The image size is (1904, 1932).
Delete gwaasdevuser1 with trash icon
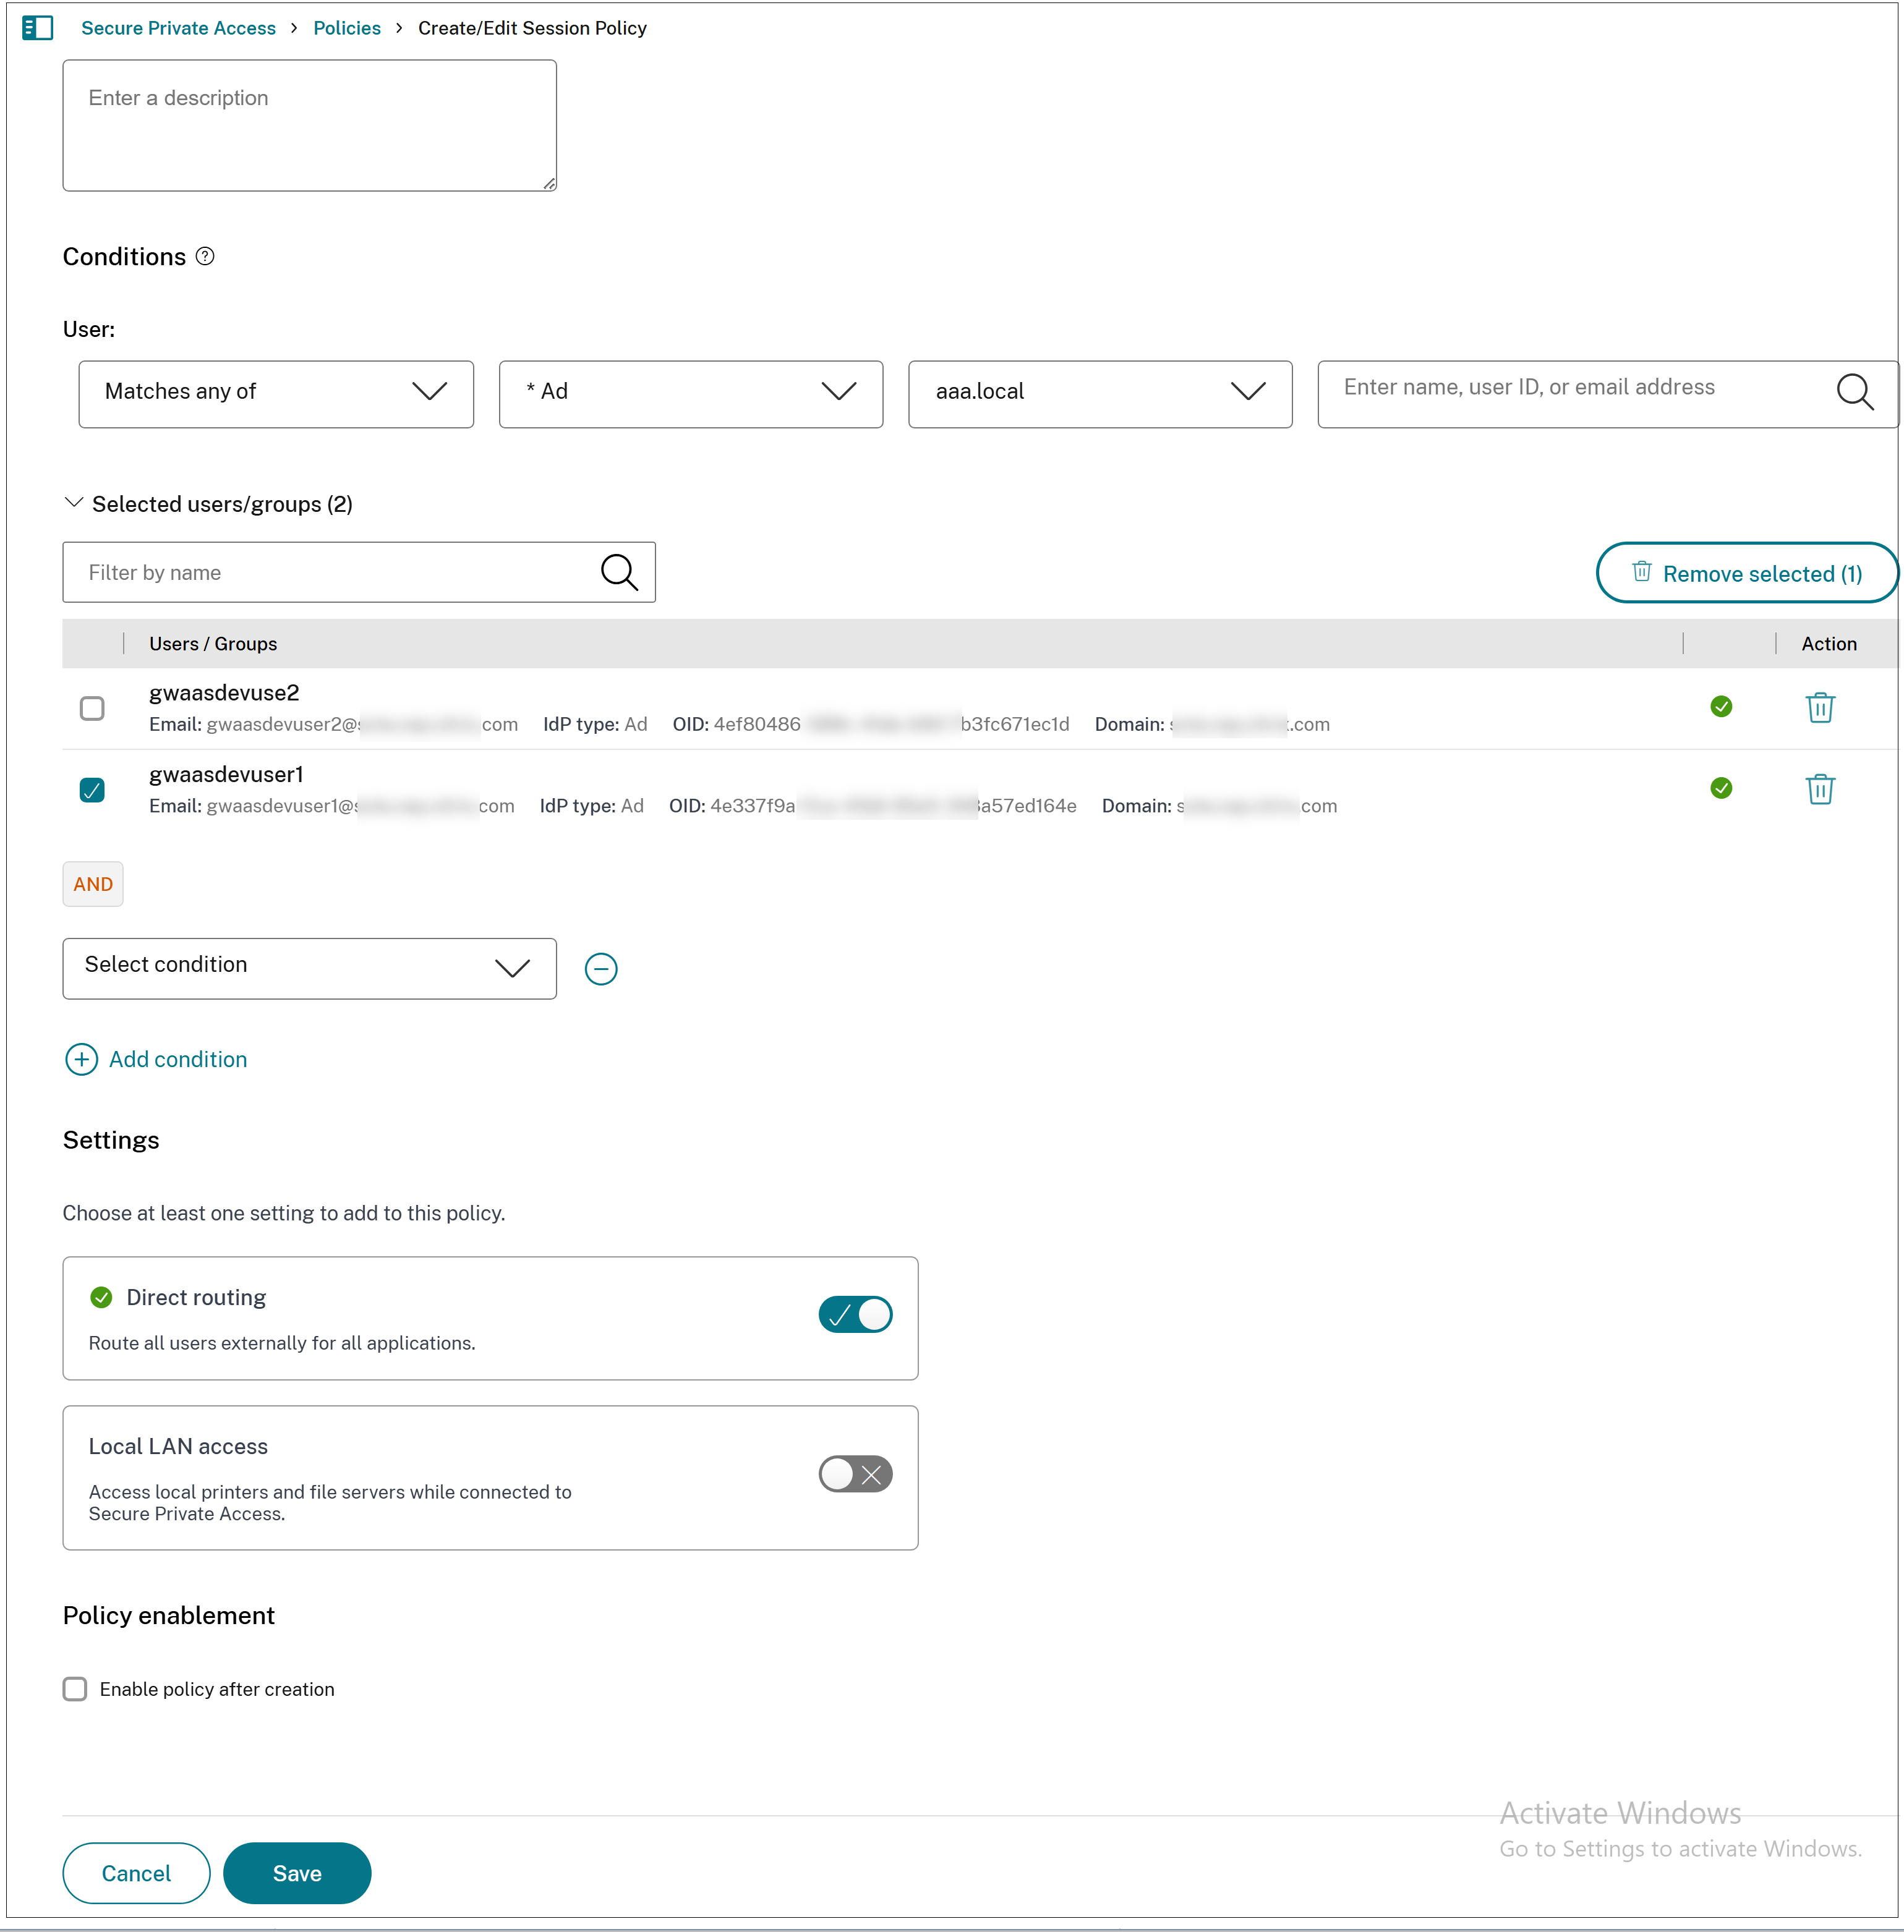tap(1819, 789)
